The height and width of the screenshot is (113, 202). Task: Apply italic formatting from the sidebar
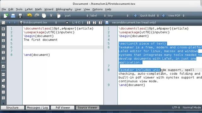pos(3,35)
